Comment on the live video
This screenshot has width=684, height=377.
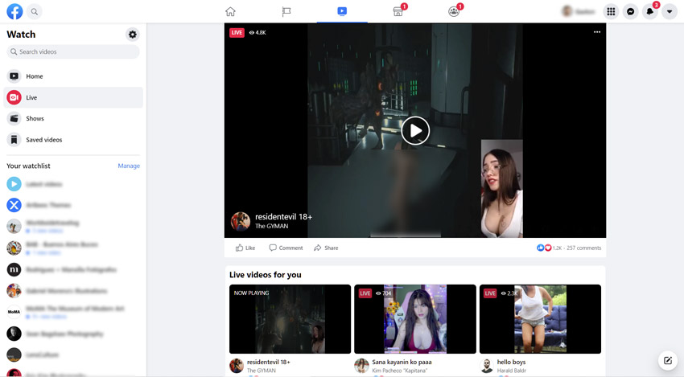click(286, 248)
